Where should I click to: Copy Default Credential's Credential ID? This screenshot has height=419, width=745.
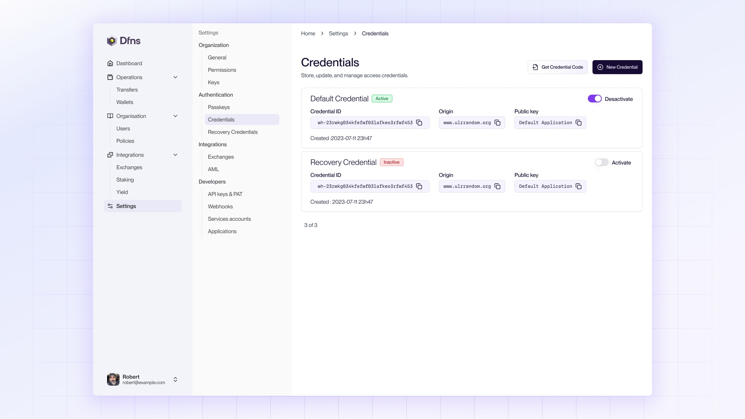(x=419, y=123)
